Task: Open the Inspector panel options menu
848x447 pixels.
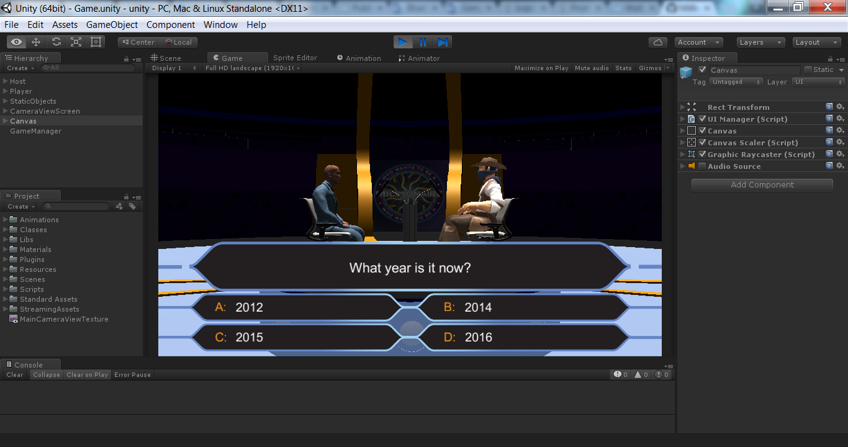Action: pyautogui.click(x=841, y=59)
